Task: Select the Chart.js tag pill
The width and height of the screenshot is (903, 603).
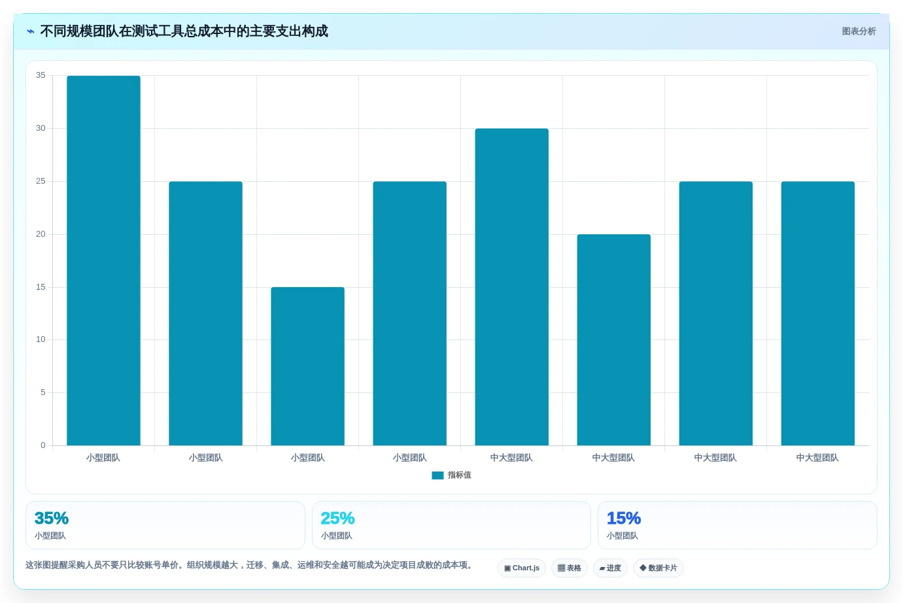Action: pyautogui.click(x=522, y=568)
